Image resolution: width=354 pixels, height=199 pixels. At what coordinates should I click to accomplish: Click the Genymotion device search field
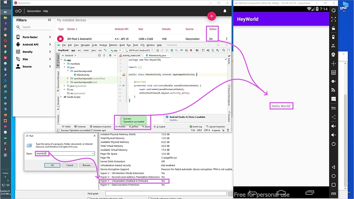[x=34, y=27]
